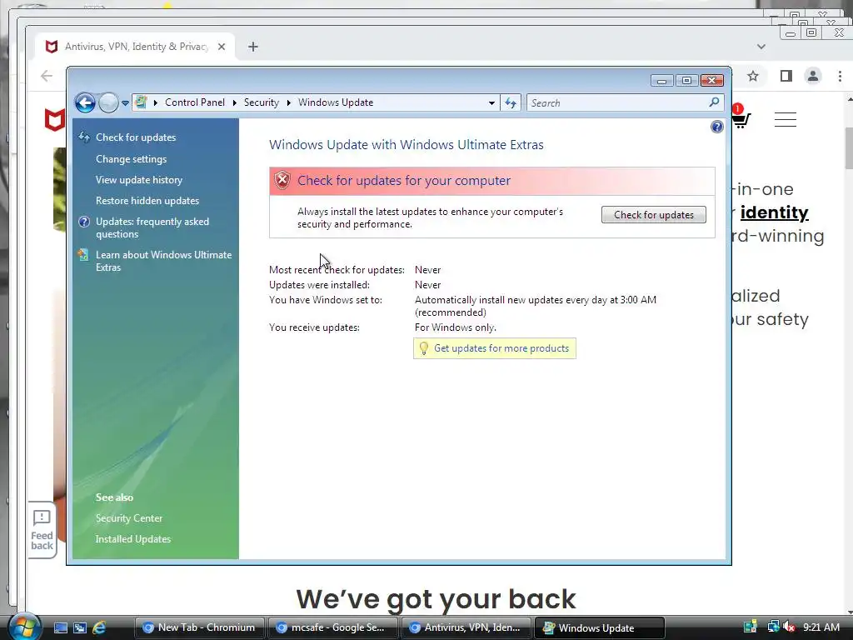The width and height of the screenshot is (853, 640).
Task: Click the muted volume tray icon
Action: (790, 627)
